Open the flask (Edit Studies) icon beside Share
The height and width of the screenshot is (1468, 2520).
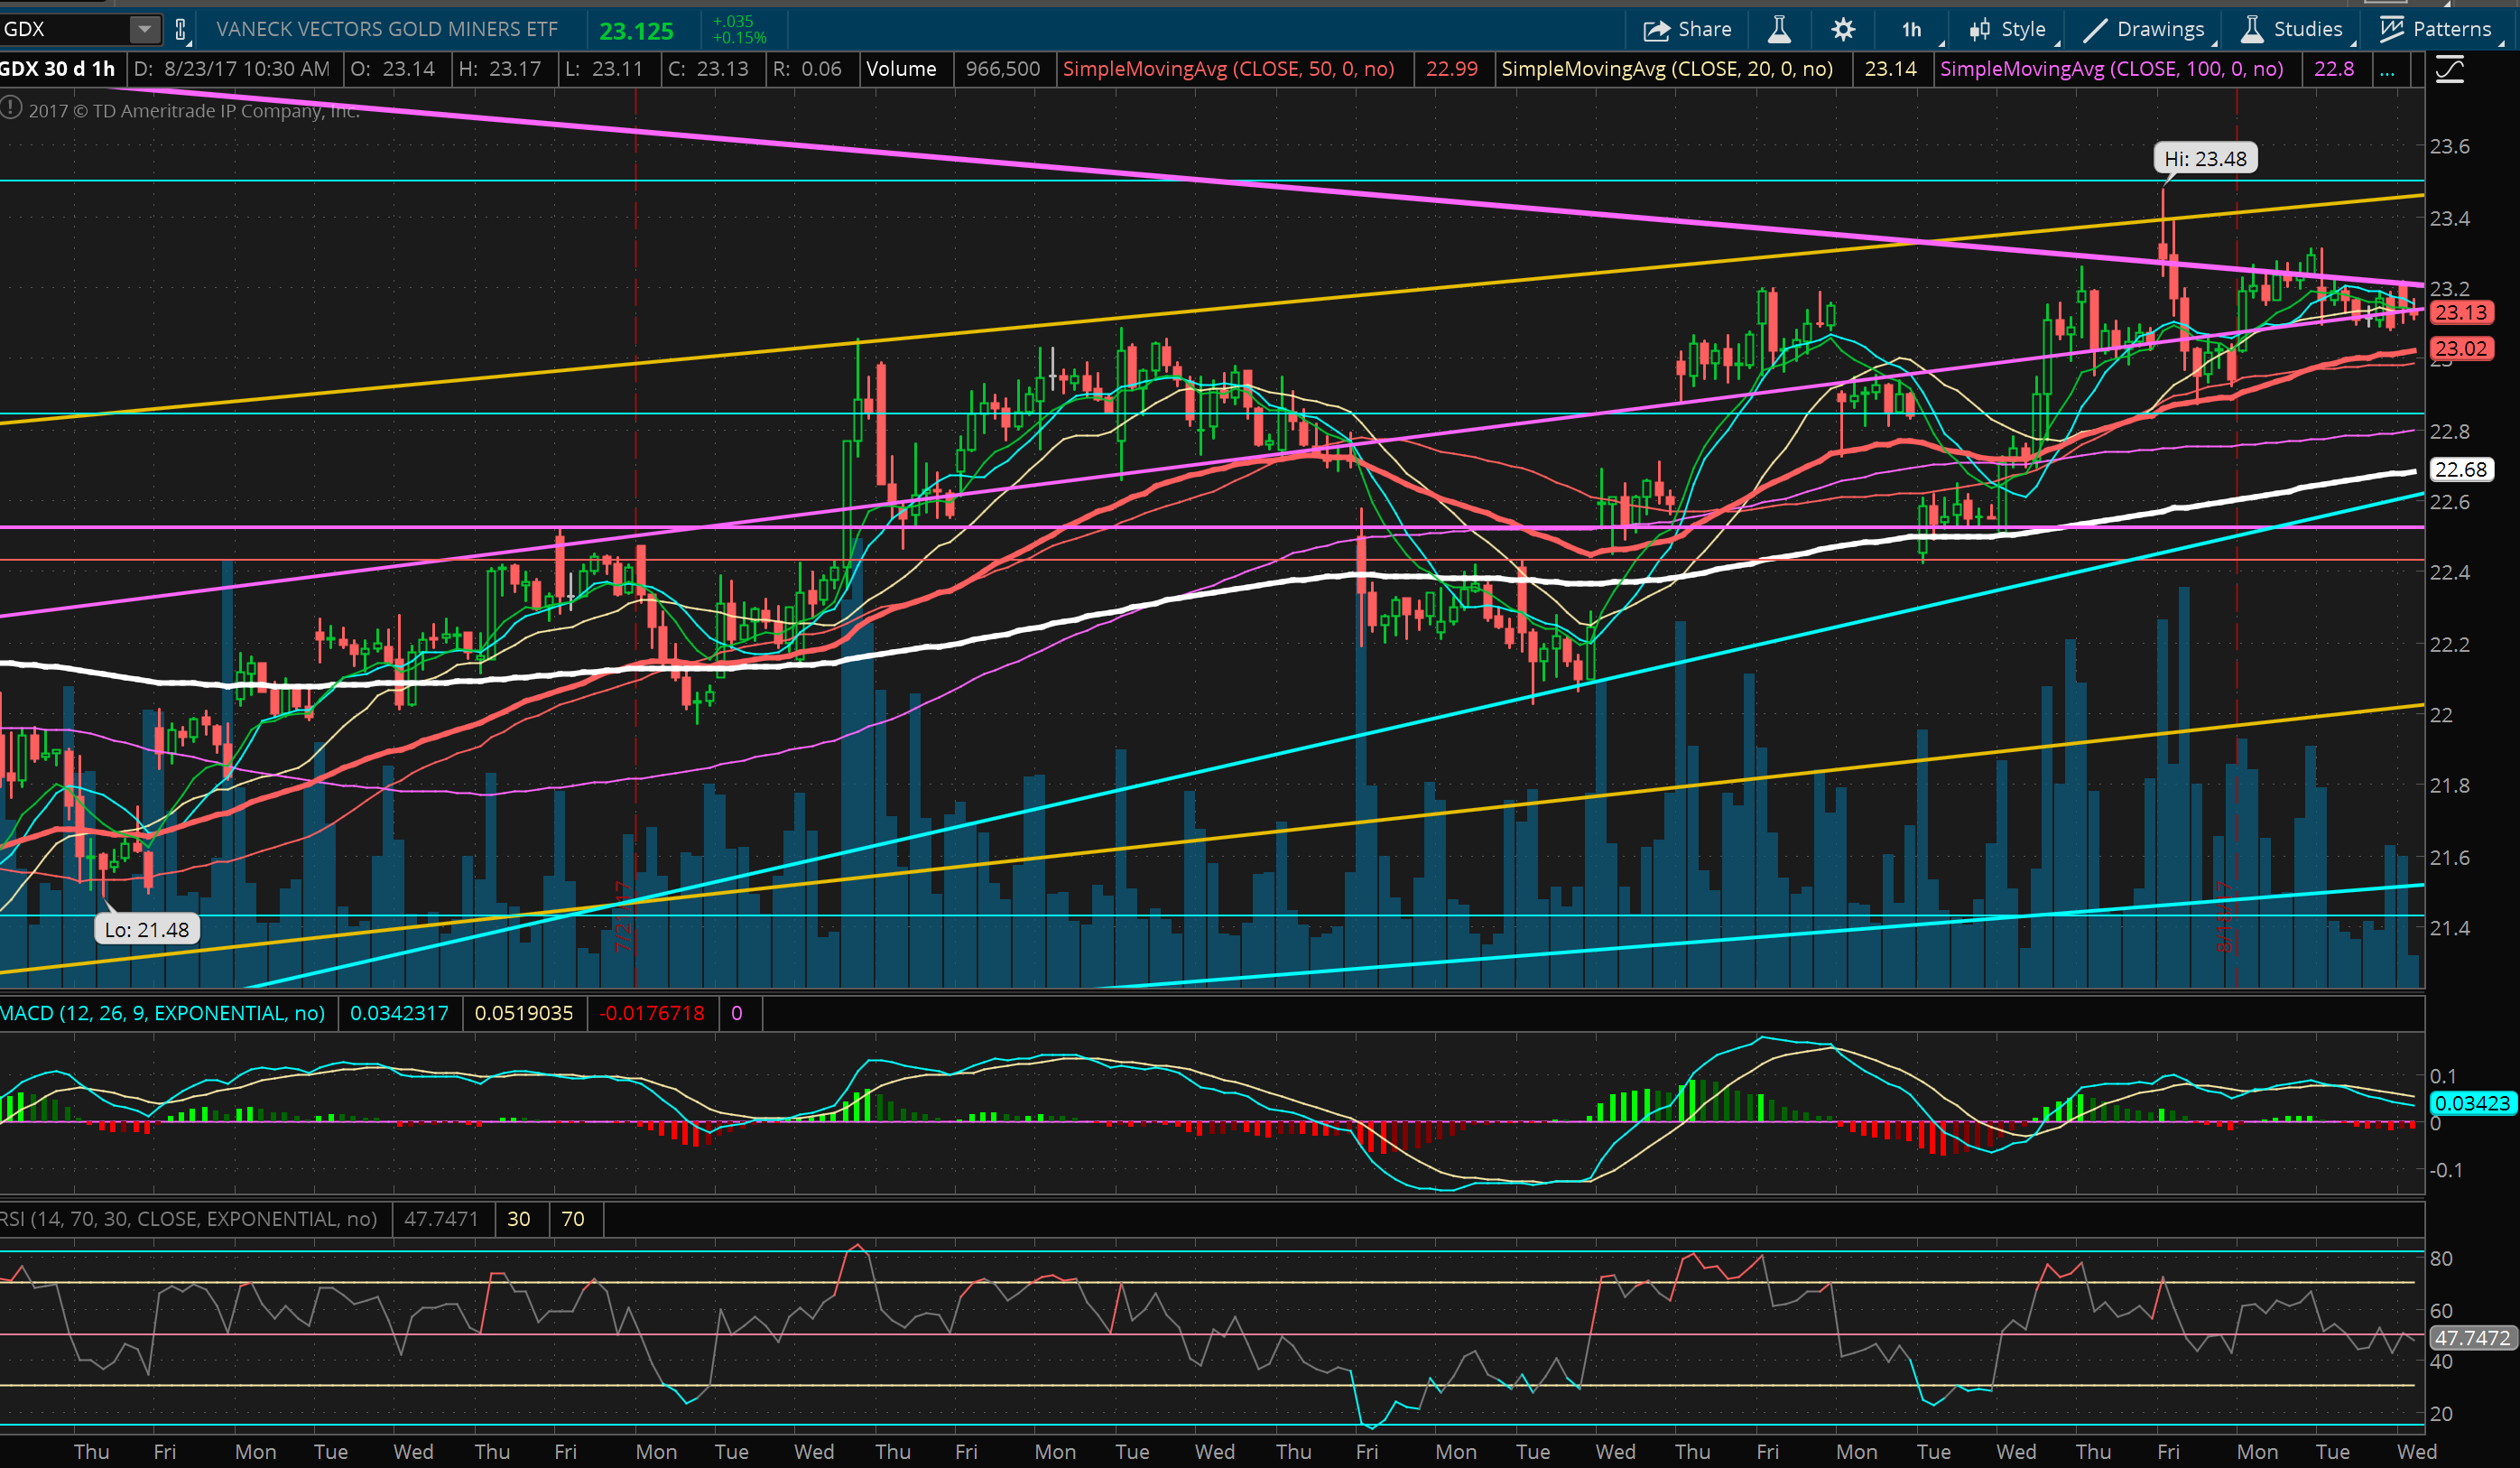(x=1779, y=29)
